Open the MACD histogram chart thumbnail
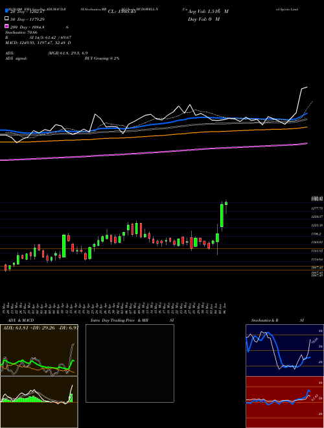Screen dimensions: 324x428 tap(39, 402)
